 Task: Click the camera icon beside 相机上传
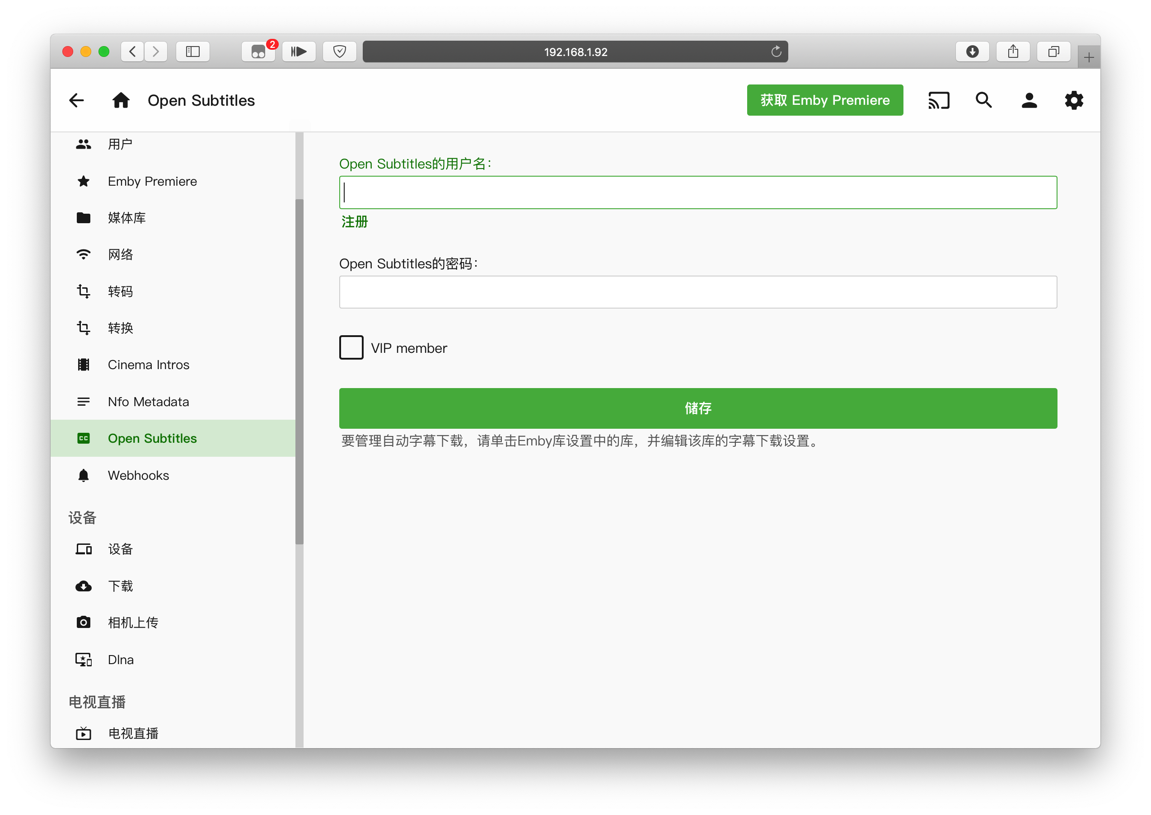point(83,622)
